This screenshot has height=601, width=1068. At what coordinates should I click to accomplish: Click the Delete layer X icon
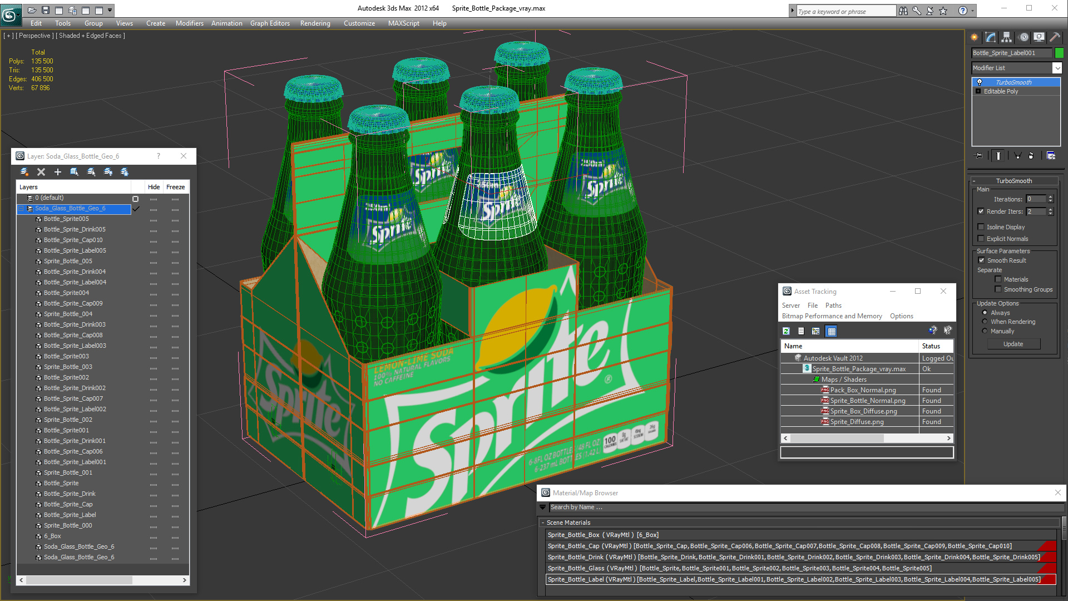(x=41, y=172)
